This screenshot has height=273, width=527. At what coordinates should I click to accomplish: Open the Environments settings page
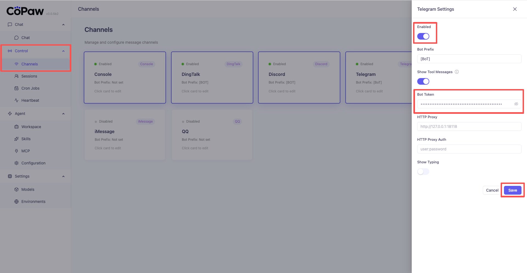click(x=36, y=202)
